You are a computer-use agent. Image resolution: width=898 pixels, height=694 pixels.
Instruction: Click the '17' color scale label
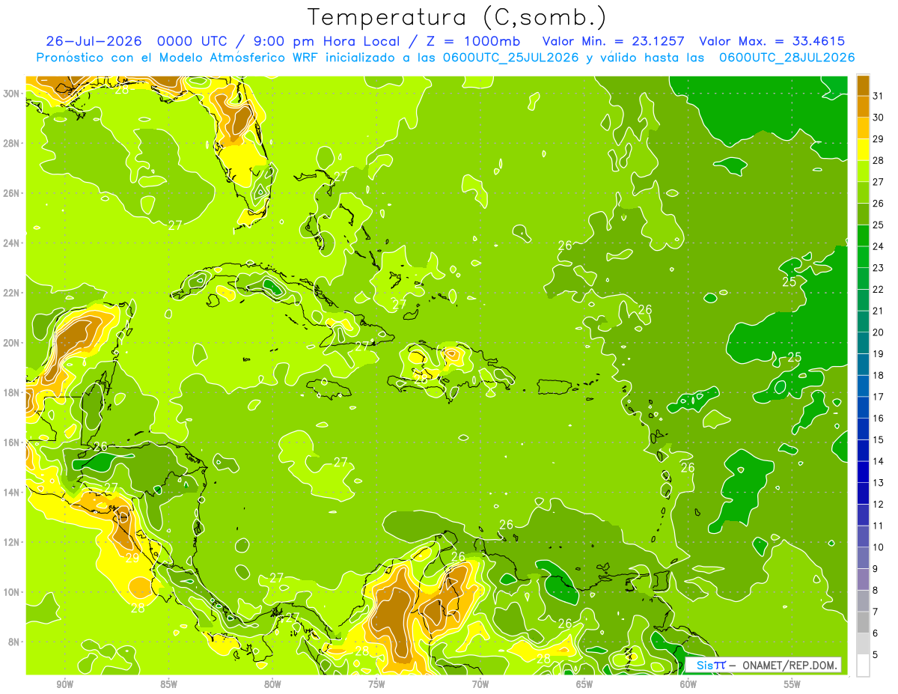pyautogui.click(x=878, y=397)
